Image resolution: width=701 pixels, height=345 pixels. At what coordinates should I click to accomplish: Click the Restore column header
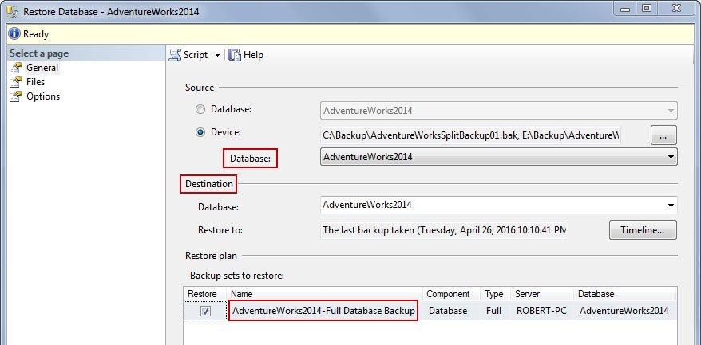205,294
